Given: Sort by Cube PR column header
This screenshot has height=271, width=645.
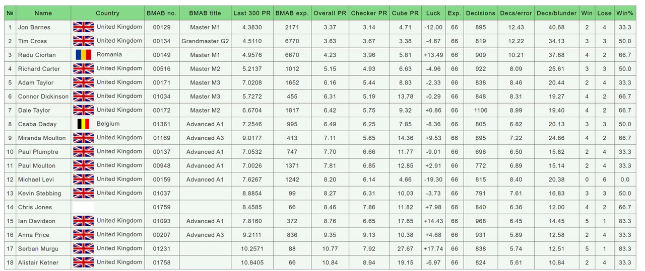Looking at the screenshot, I should 405,13.
